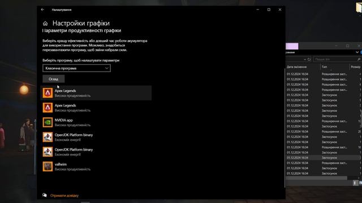Click the Explorer horizontal scrollbar
Viewport: 362px width, 203px height.
(x=316, y=178)
